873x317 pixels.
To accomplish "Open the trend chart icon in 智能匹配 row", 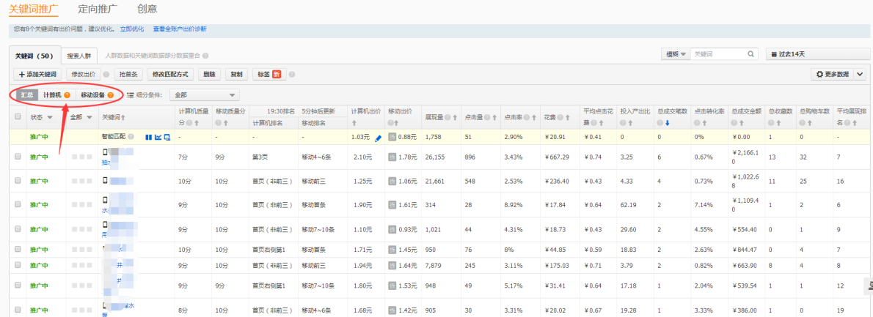I will [x=158, y=137].
